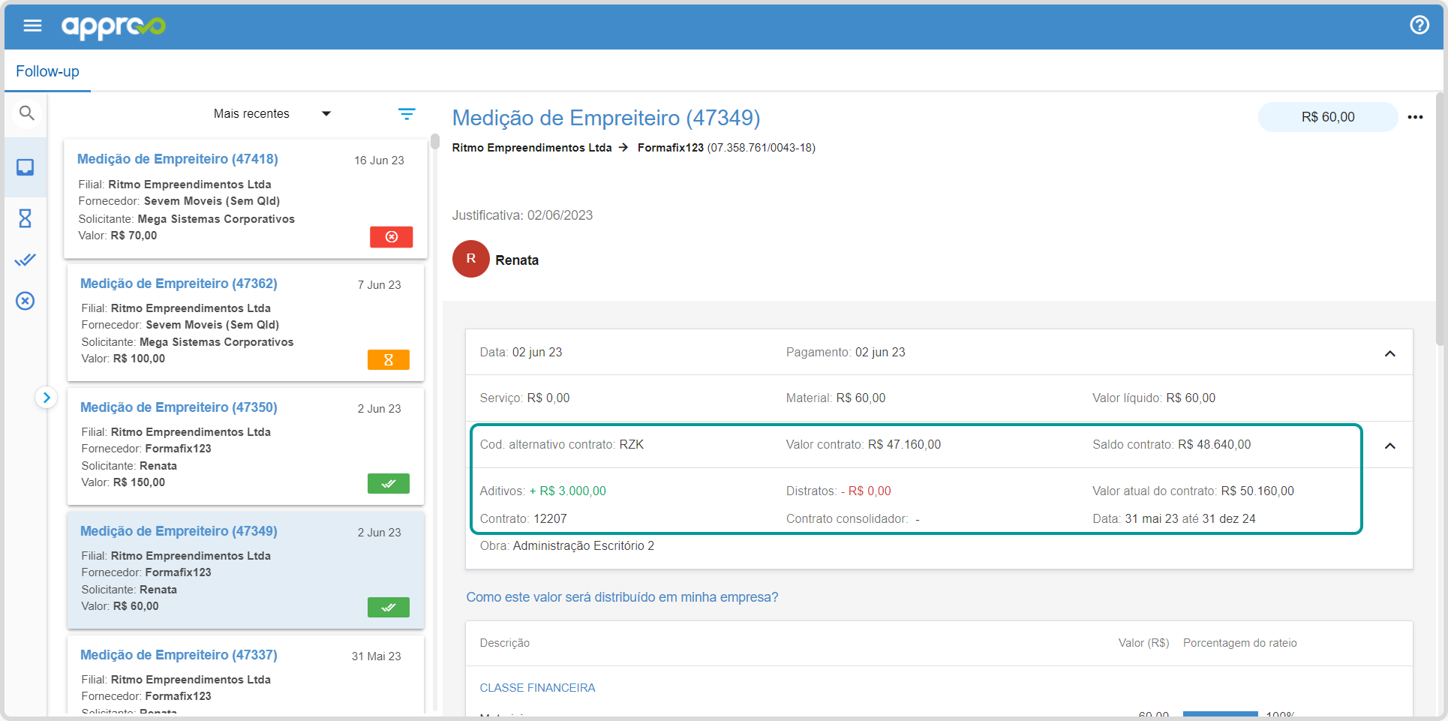
Task: Click the green approved badge on card 47350
Action: pyautogui.click(x=389, y=483)
